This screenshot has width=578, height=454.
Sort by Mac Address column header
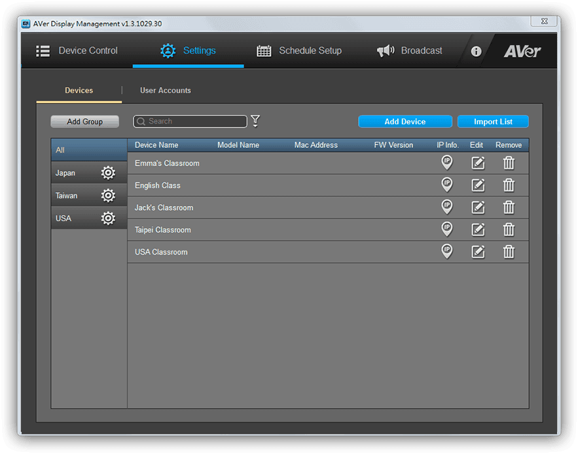tap(316, 145)
